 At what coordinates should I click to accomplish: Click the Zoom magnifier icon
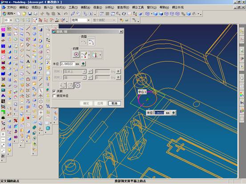tap(118, 14)
